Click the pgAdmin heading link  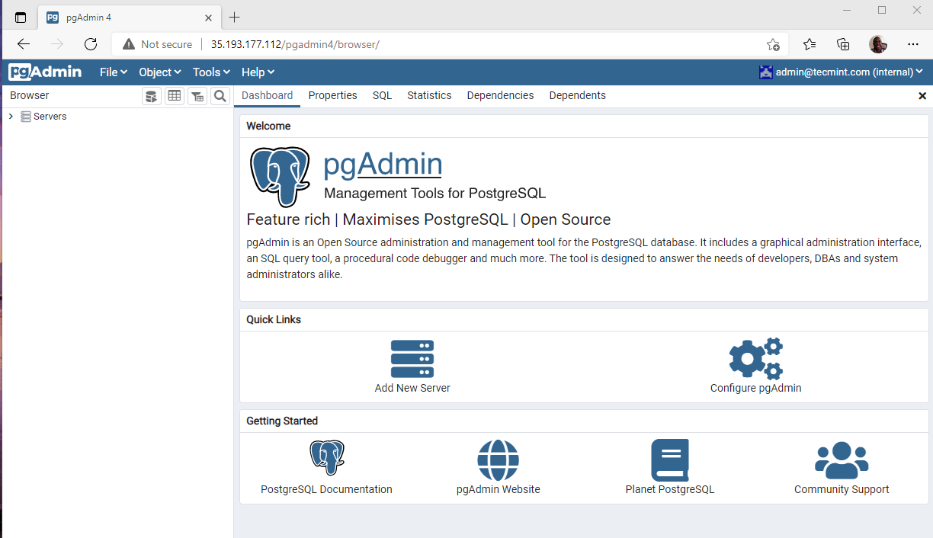click(x=383, y=164)
